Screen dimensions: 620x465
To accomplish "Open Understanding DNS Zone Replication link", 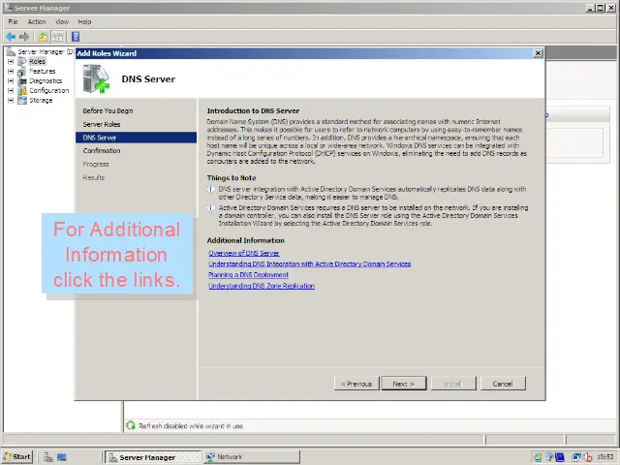I will point(262,286).
